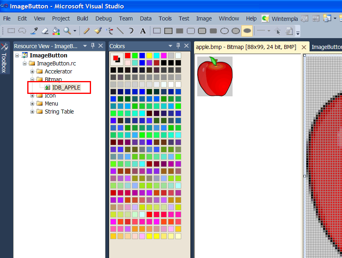This screenshot has height=258, width=342.
Task: Select the Curve tool
Action: [131, 31]
